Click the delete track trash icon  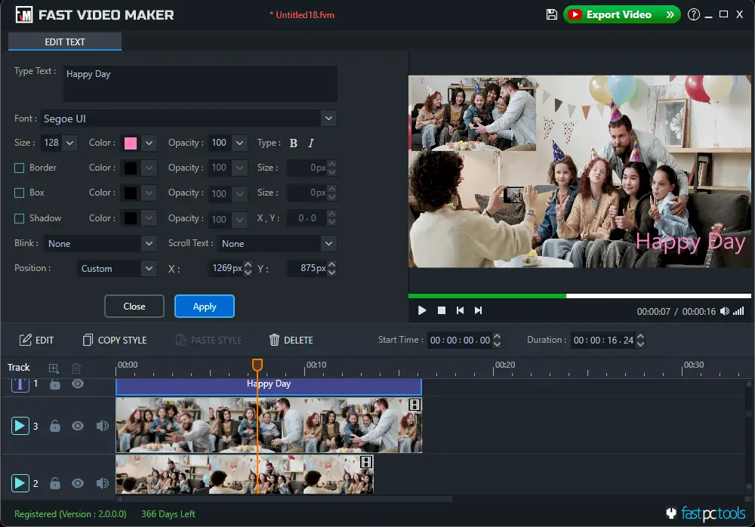tap(76, 368)
